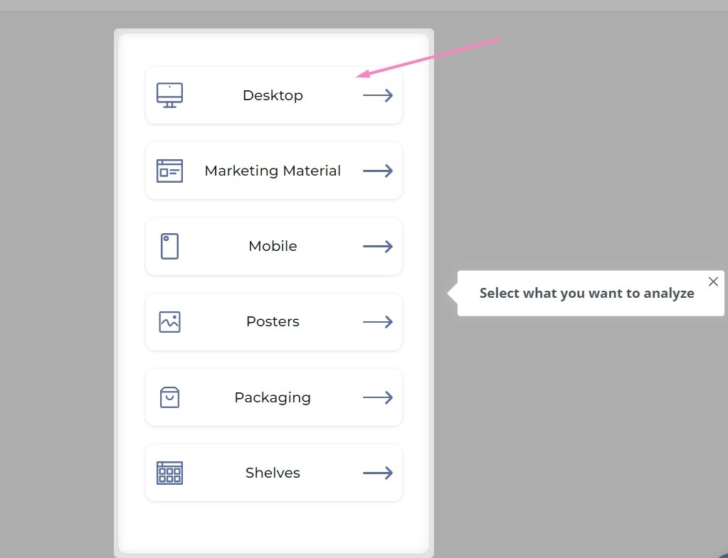
Task: Click the Desktop monitor icon
Action: pos(169,95)
